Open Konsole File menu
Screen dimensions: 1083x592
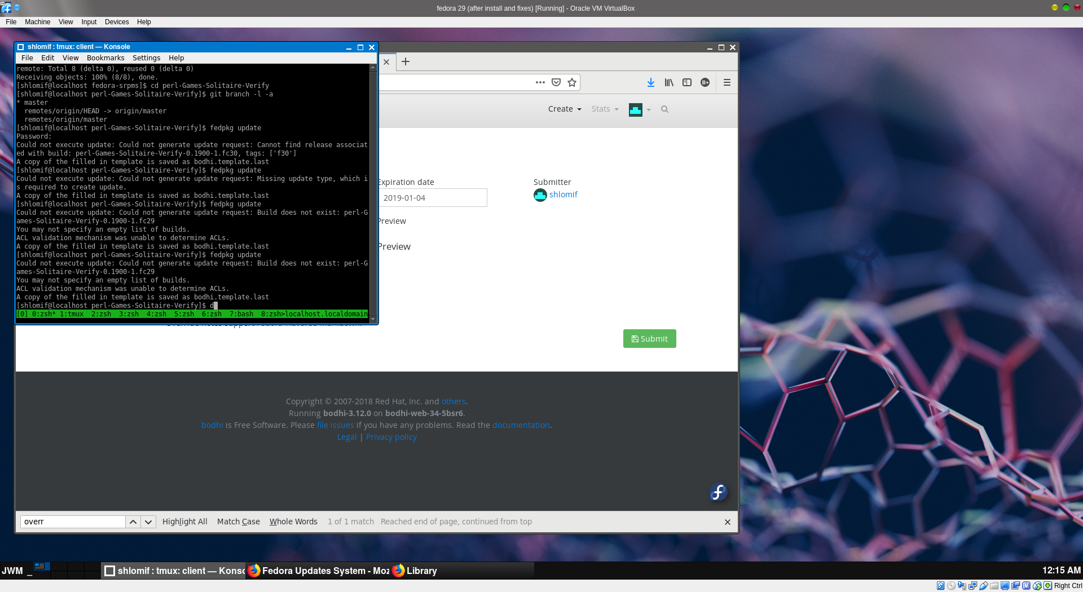tap(27, 58)
